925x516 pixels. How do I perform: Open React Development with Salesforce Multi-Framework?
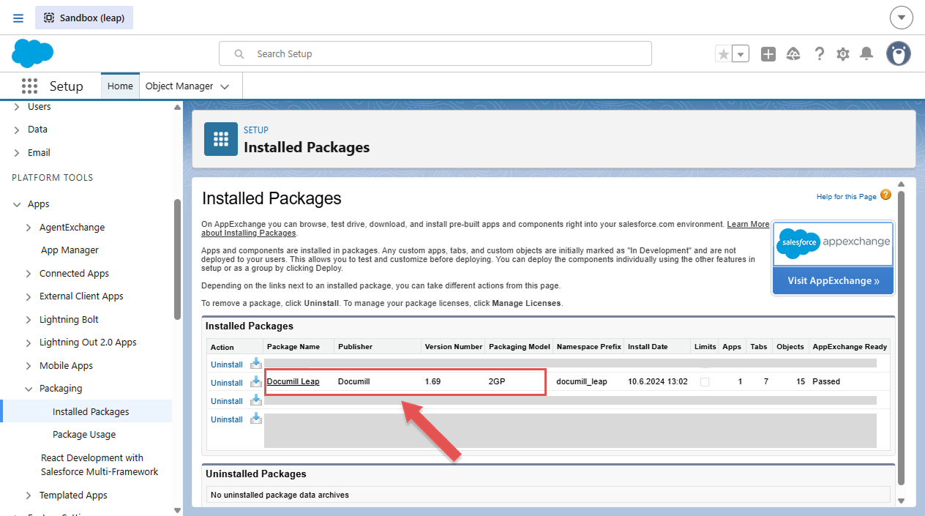[100, 465]
